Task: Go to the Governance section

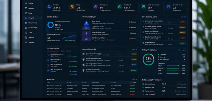Action: click(32, 23)
